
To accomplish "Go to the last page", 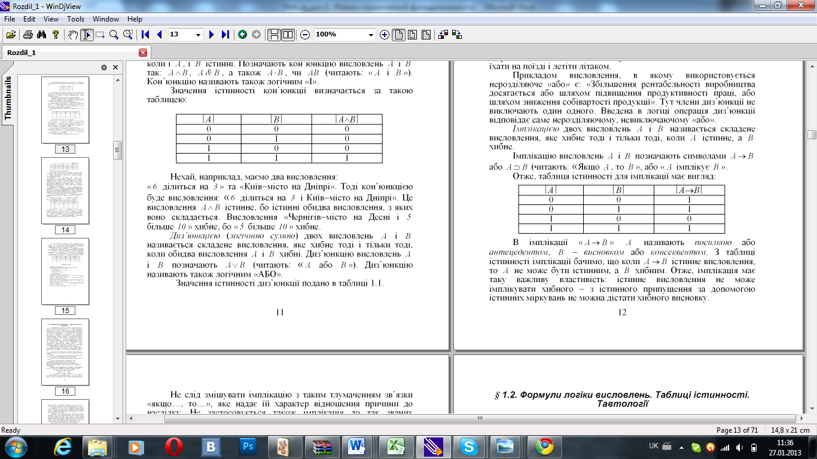I will coord(225,35).
